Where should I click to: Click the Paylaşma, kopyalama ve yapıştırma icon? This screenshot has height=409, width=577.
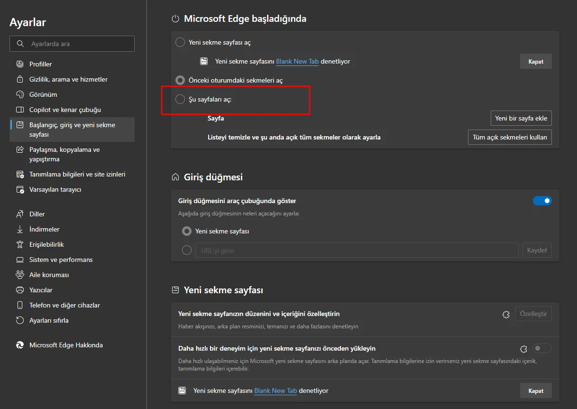point(20,149)
